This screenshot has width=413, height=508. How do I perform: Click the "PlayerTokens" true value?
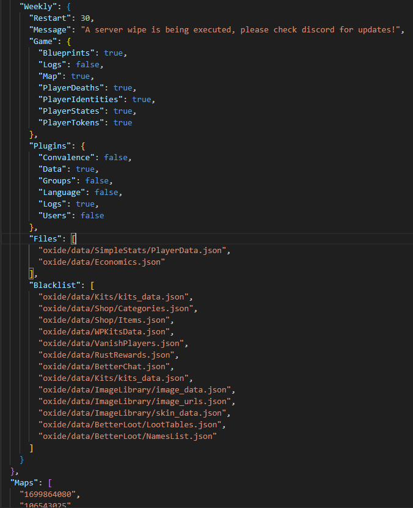[x=123, y=123]
